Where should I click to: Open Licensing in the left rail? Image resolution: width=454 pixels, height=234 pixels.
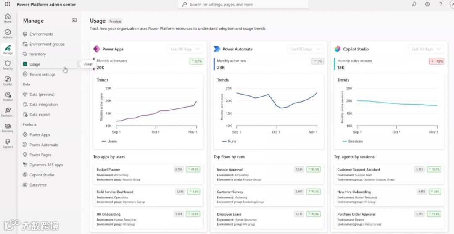click(x=8, y=128)
